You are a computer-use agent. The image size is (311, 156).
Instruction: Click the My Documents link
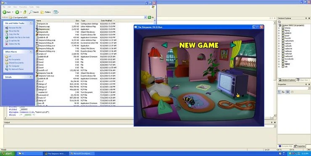click(x=14, y=60)
